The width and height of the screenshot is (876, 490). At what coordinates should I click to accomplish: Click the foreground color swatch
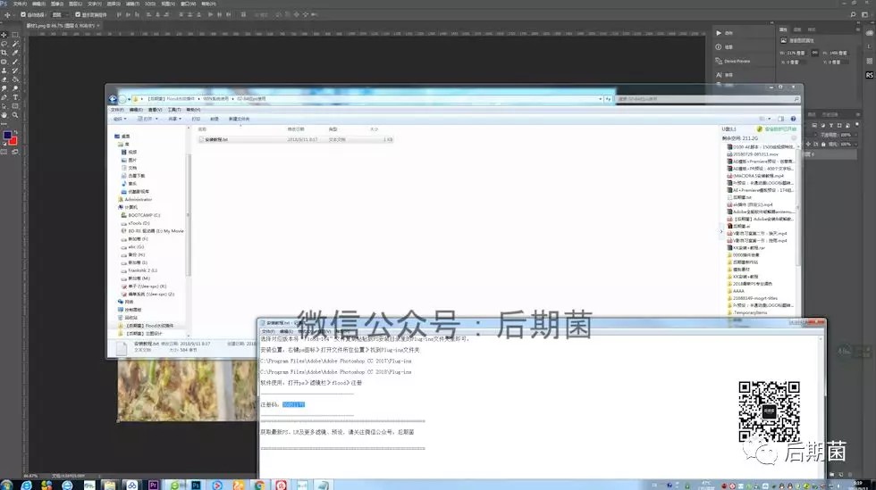click(7, 135)
